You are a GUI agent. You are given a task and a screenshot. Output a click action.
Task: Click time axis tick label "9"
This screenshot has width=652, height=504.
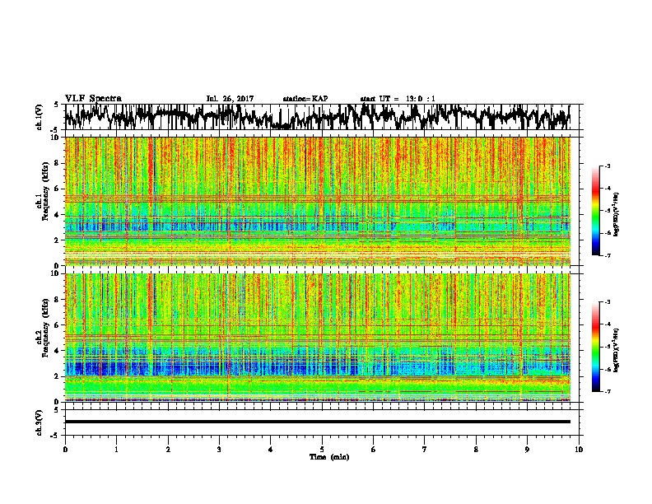point(527,450)
